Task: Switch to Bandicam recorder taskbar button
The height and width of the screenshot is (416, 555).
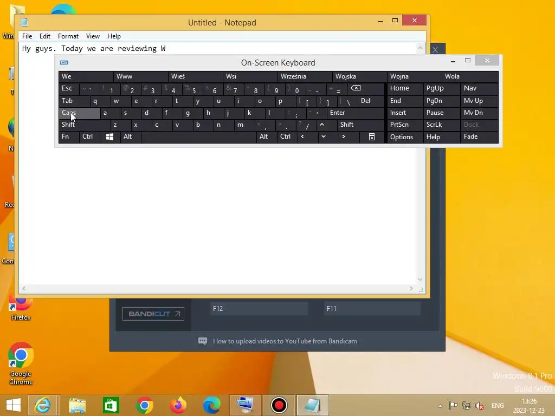Action: (279, 405)
